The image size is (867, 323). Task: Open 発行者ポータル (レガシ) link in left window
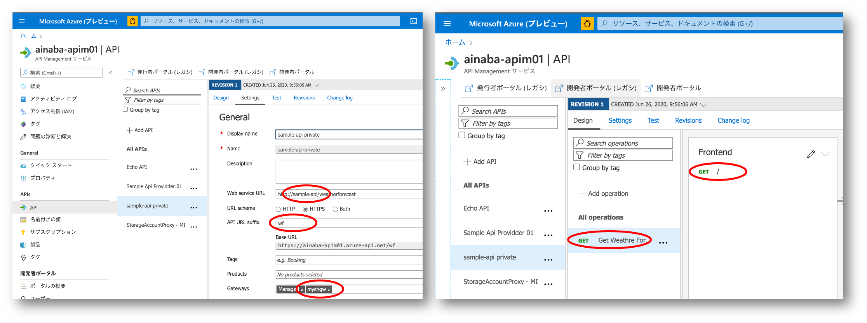coord(160,72)
